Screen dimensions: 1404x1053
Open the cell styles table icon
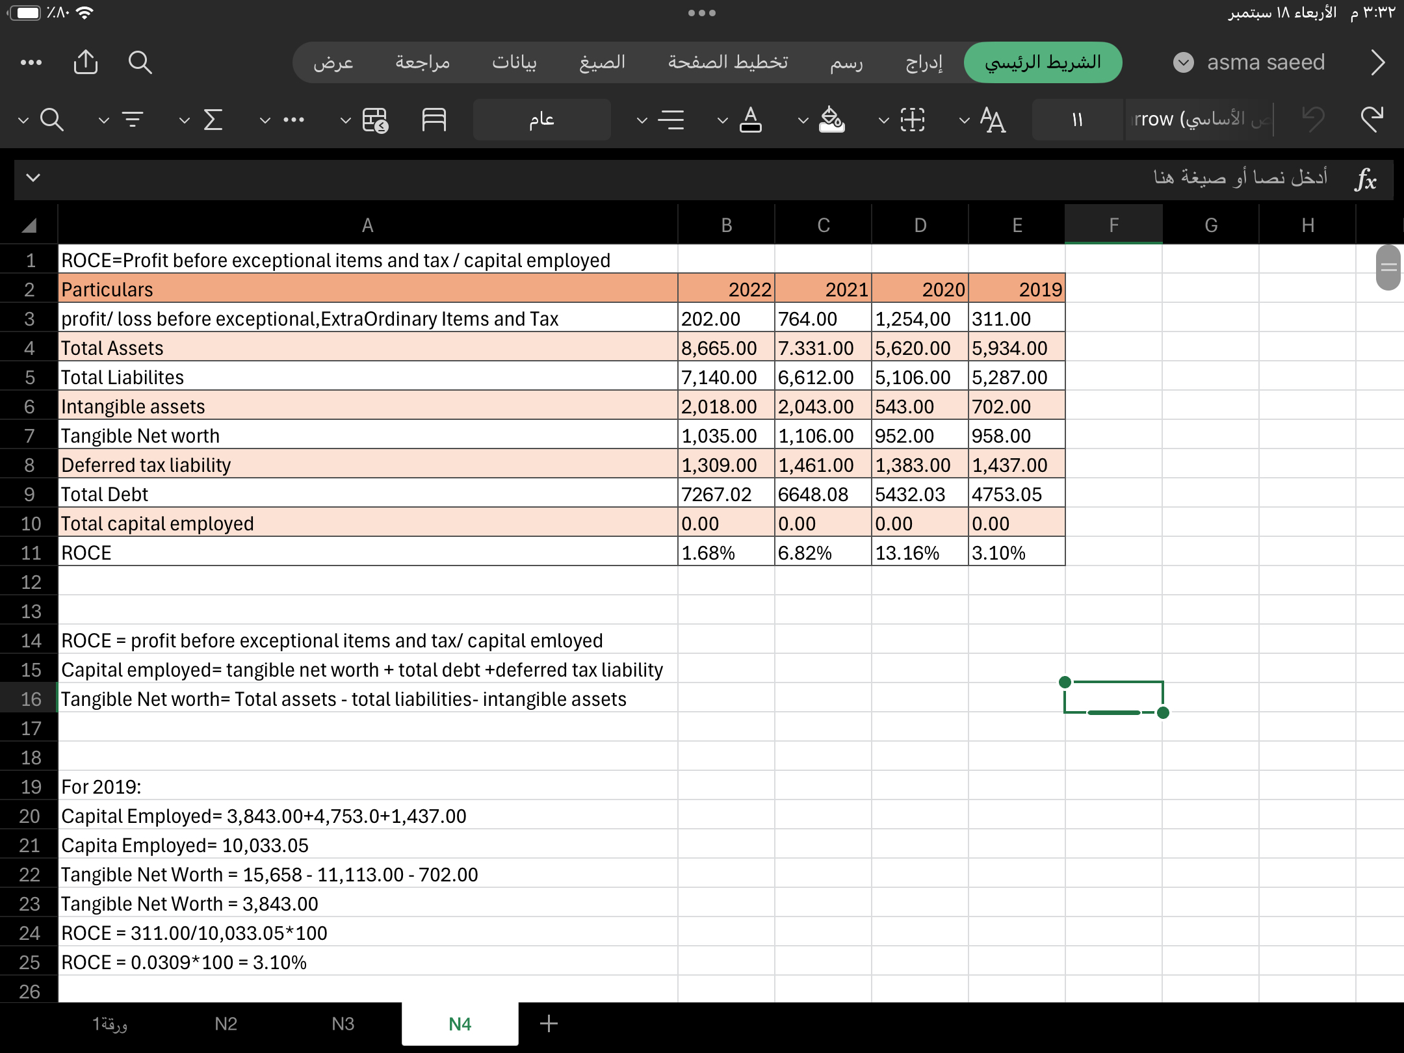coord(375,120)
